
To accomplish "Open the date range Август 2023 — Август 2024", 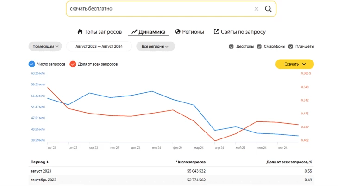I will [x=99, y=47].
